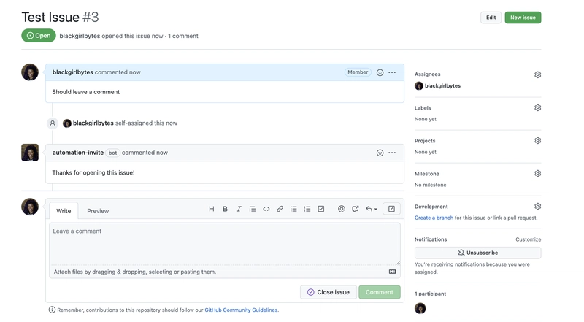This screenshot has width=584, height=322.
Task: Insert a numbered list
Action: click(x=307, y=210)
